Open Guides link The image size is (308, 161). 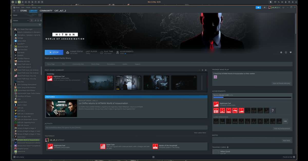[x=125, y=64]
